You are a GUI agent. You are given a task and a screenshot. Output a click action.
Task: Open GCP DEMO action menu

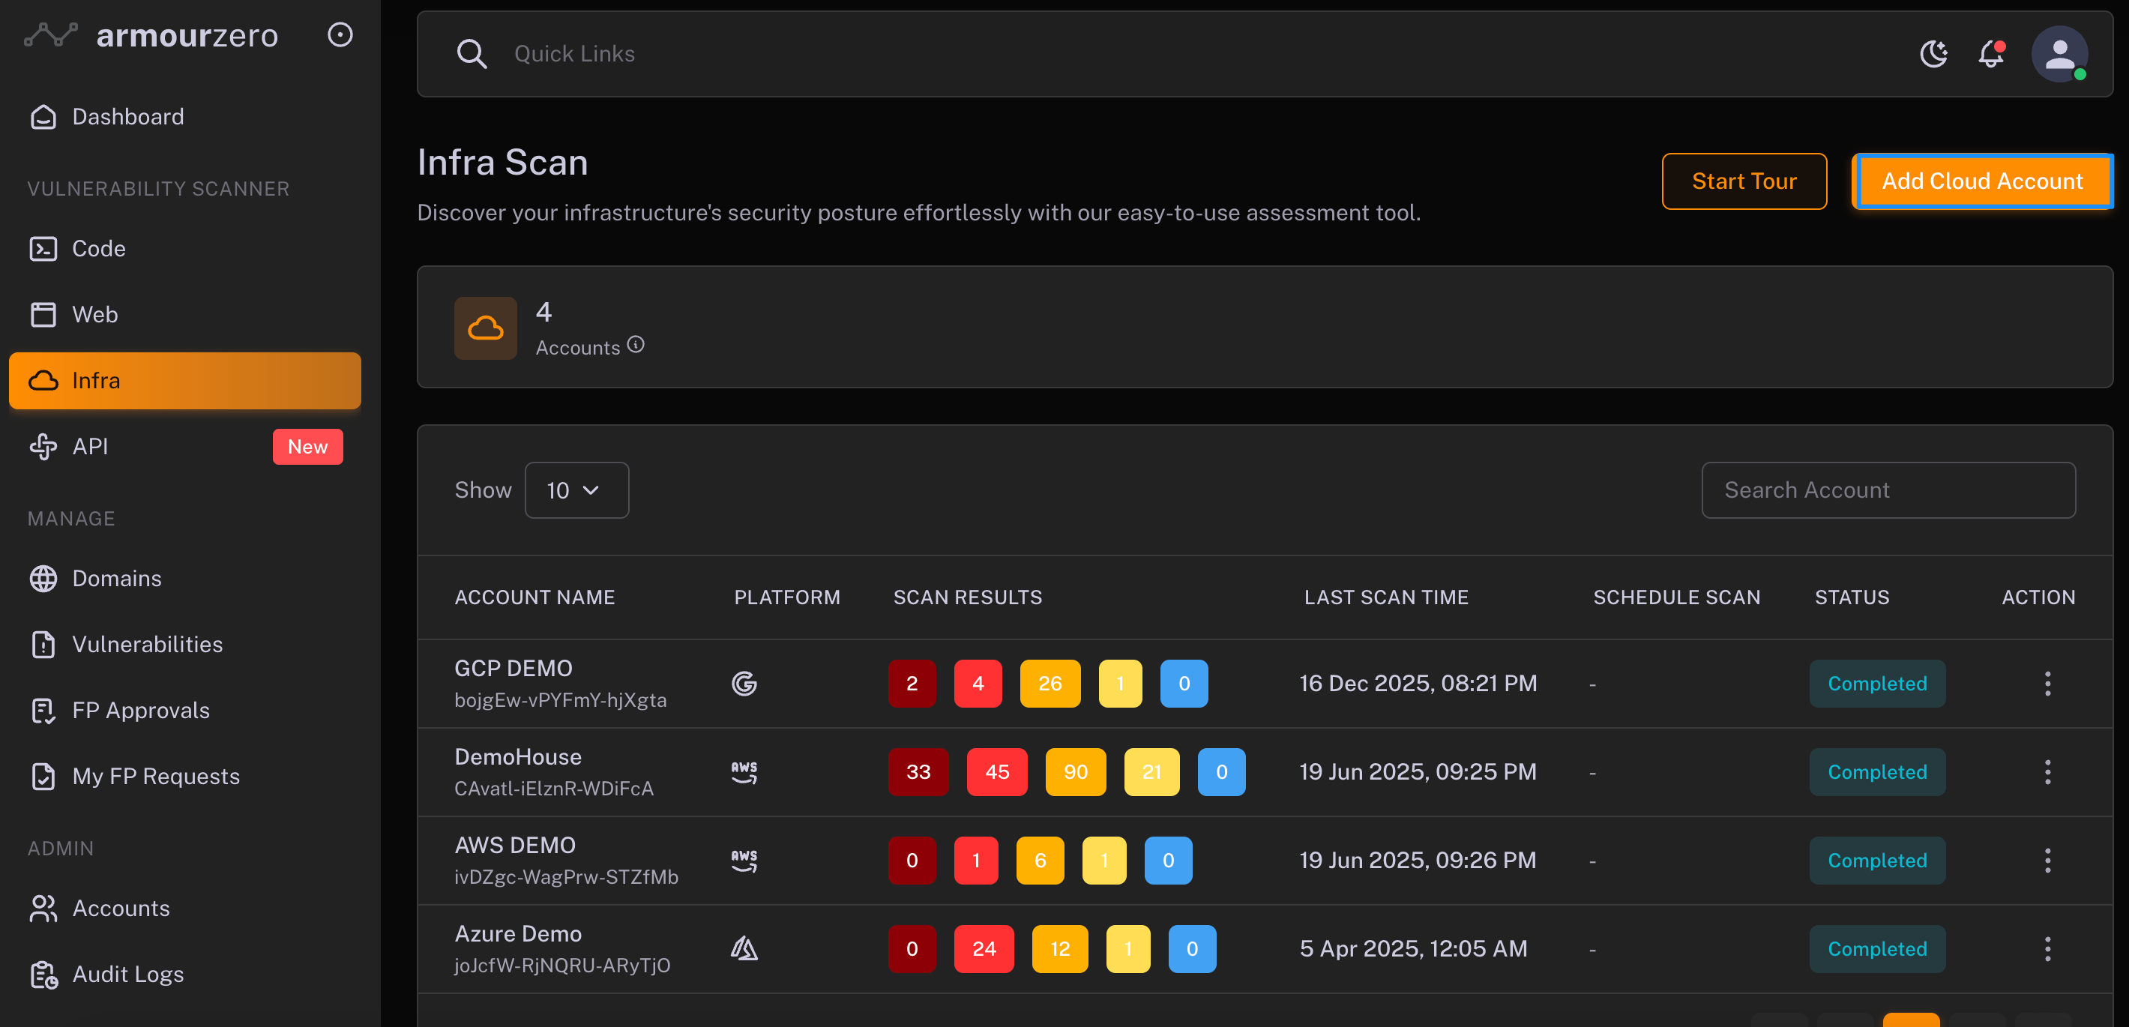[2047, 683]
